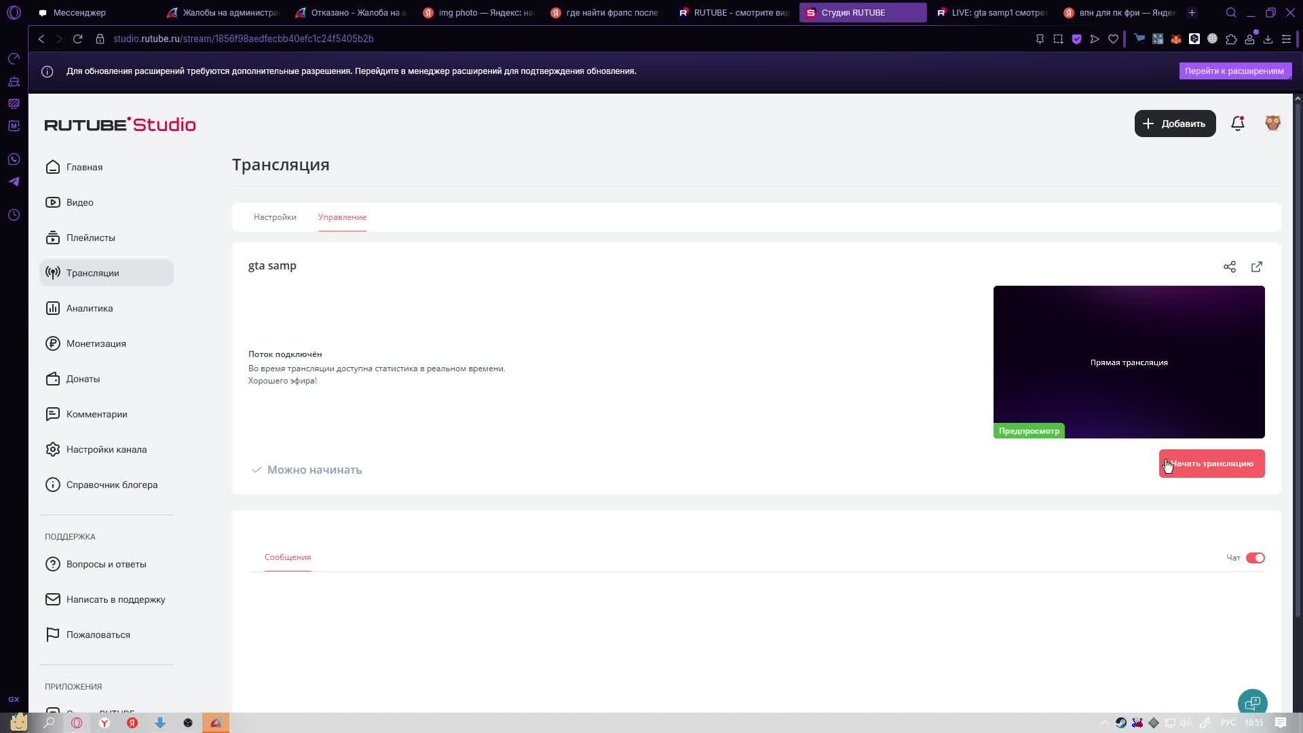Open the user avatar menu
Viewport: 1303px width, 733px height.
(1272, 124)
